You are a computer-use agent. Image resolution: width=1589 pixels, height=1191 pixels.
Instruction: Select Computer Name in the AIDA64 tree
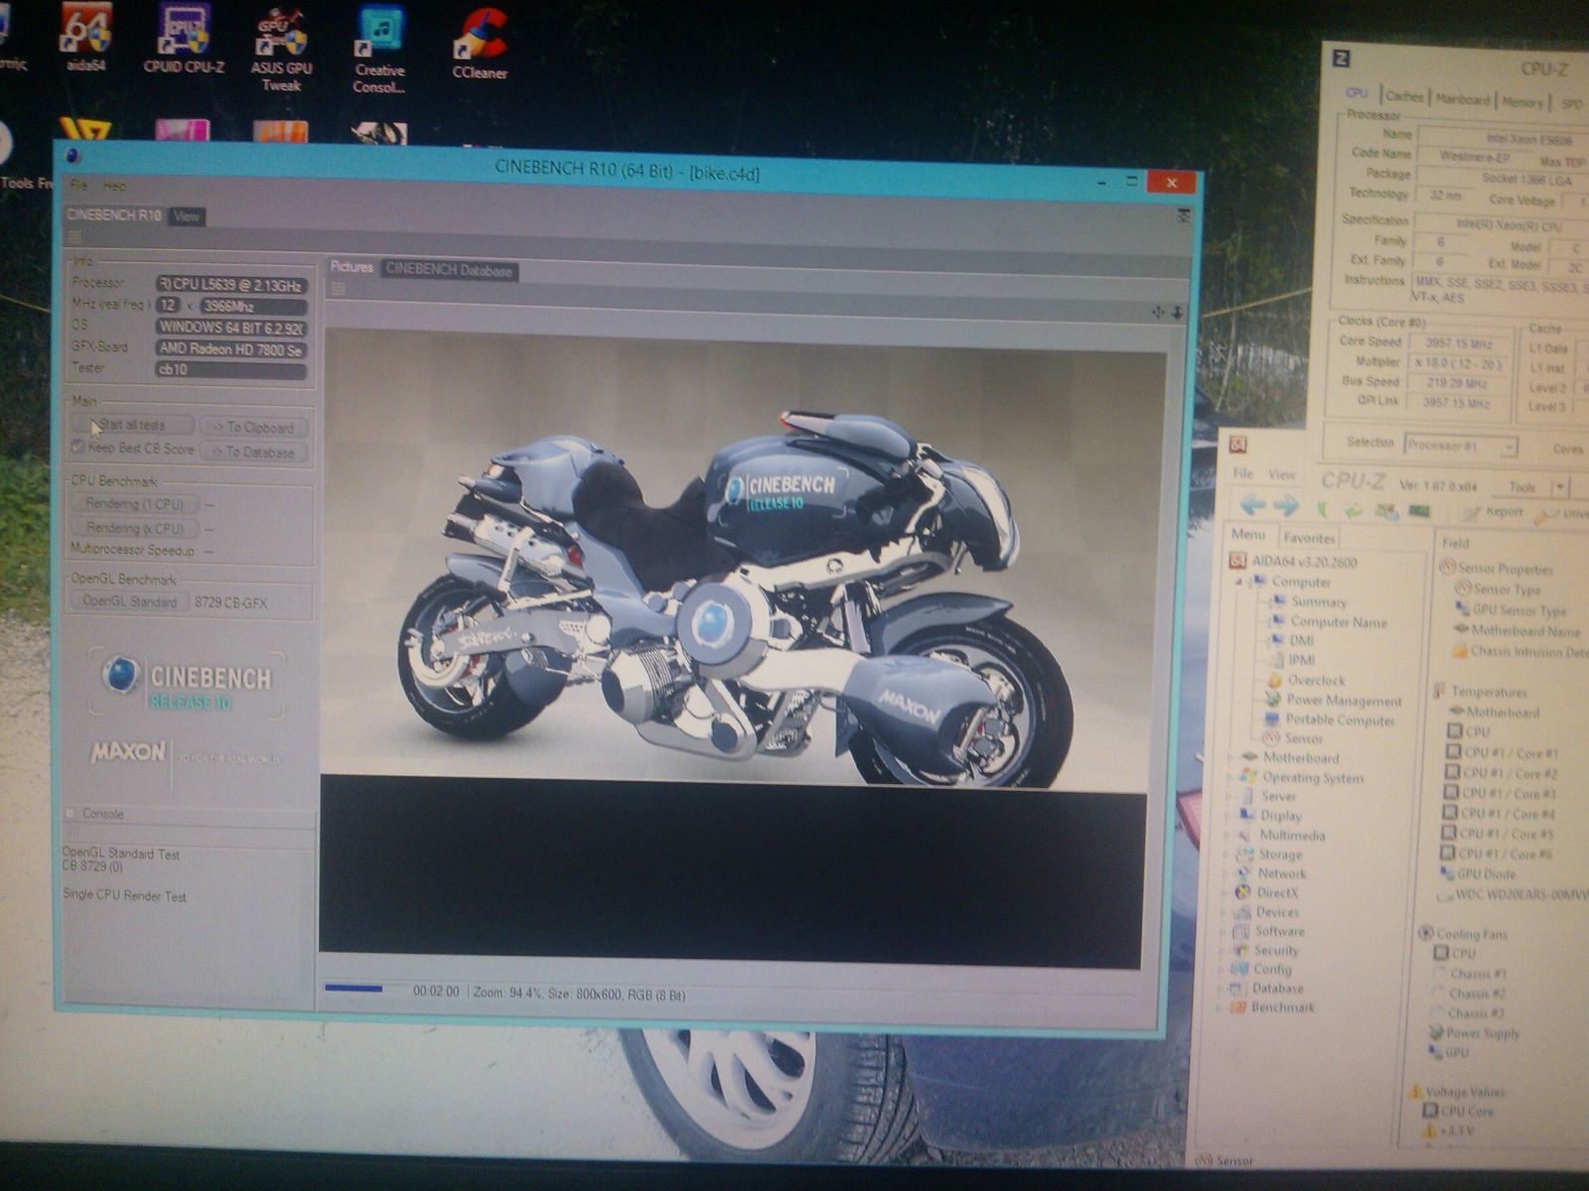click(1329, 622)
